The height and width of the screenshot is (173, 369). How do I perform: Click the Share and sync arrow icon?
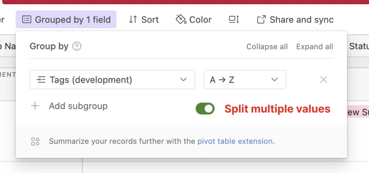[x=261, y=19]
